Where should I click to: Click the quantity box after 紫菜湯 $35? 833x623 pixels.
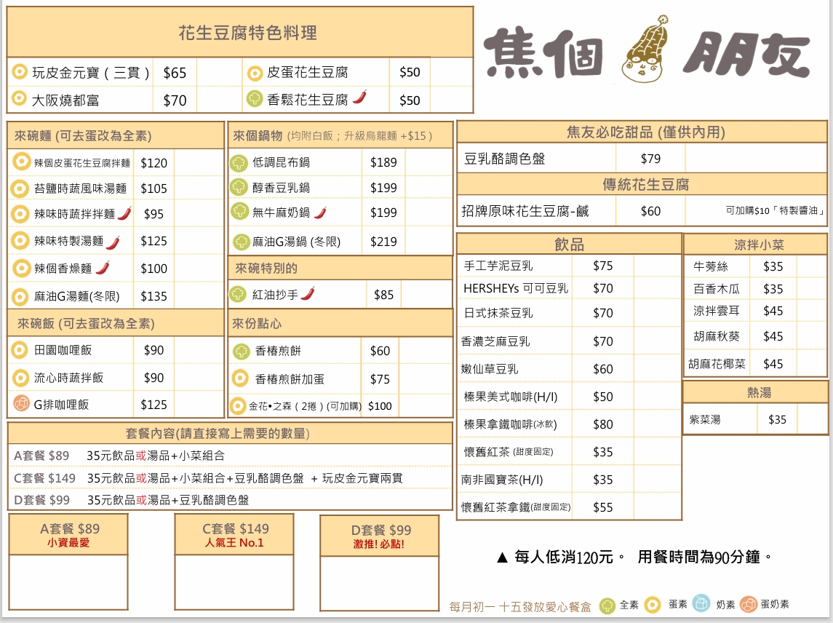pos(812,419)
